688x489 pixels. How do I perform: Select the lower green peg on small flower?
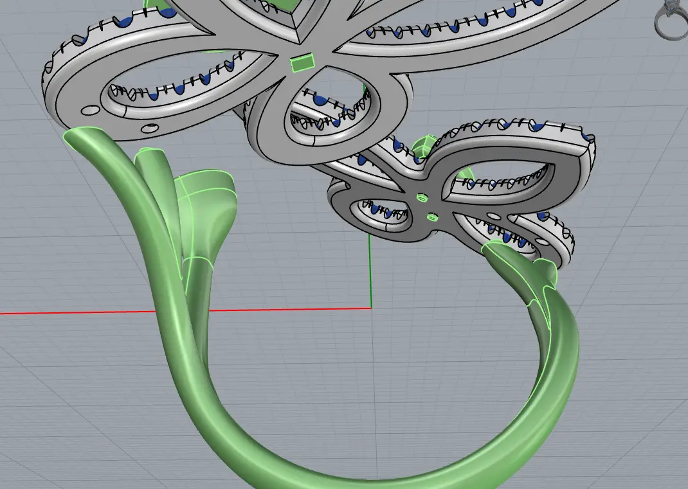click(x=431, y=217)
